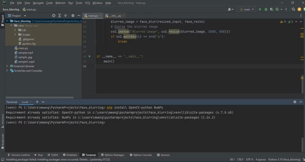Select opened file locate target icon
The height and width of the screenshot is (162, 305).
pyautogui.click(x=54, y=16)
